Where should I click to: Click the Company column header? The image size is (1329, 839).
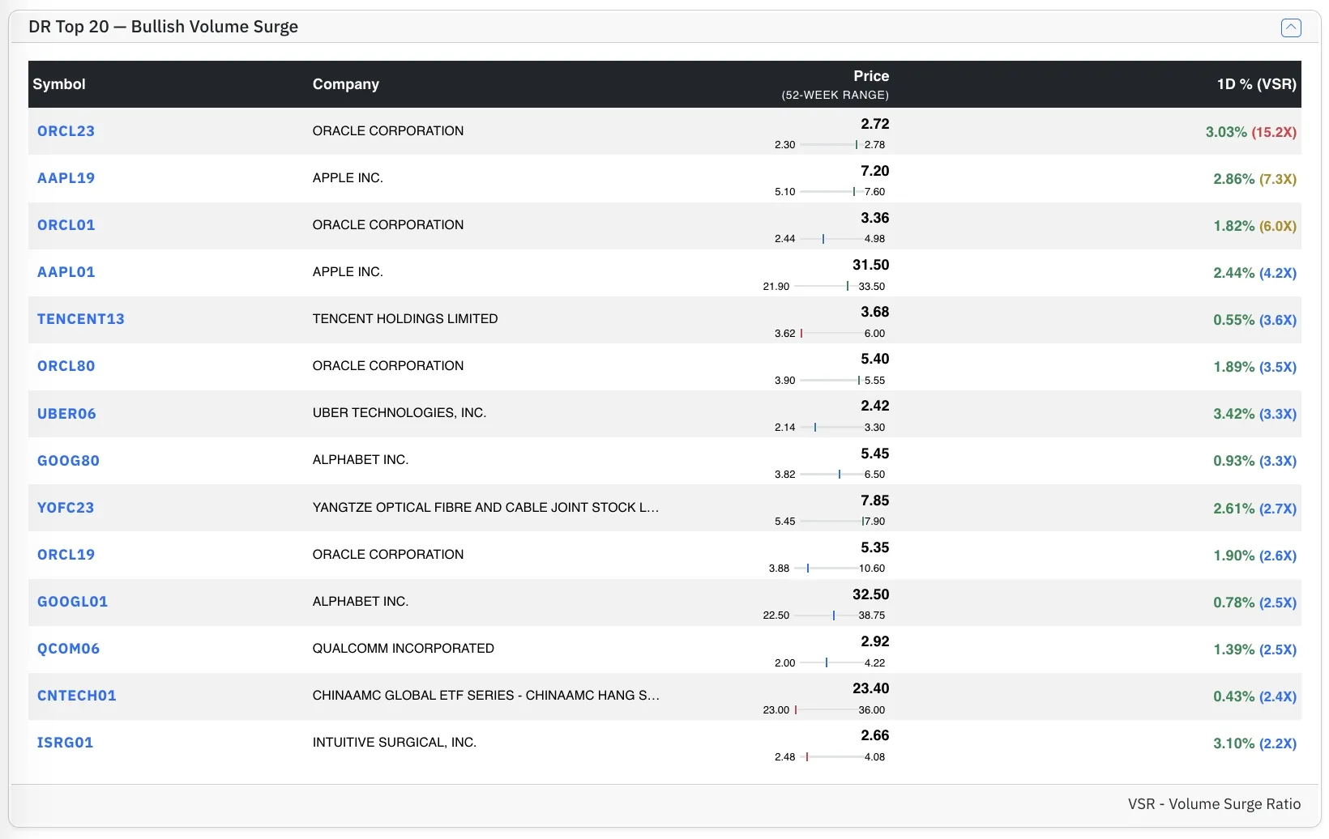coord(346,84)
